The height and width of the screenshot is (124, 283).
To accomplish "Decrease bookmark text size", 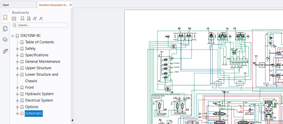I will [41, 19].
